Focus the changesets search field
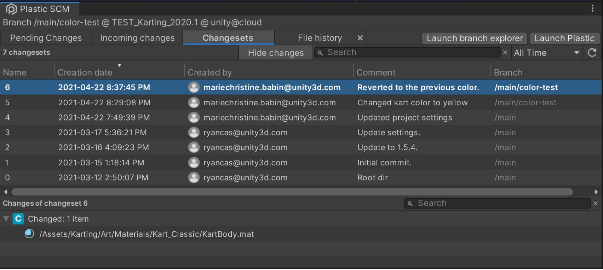Image resolution: width=603 pixels, height=270 pixels. [408, 53]
